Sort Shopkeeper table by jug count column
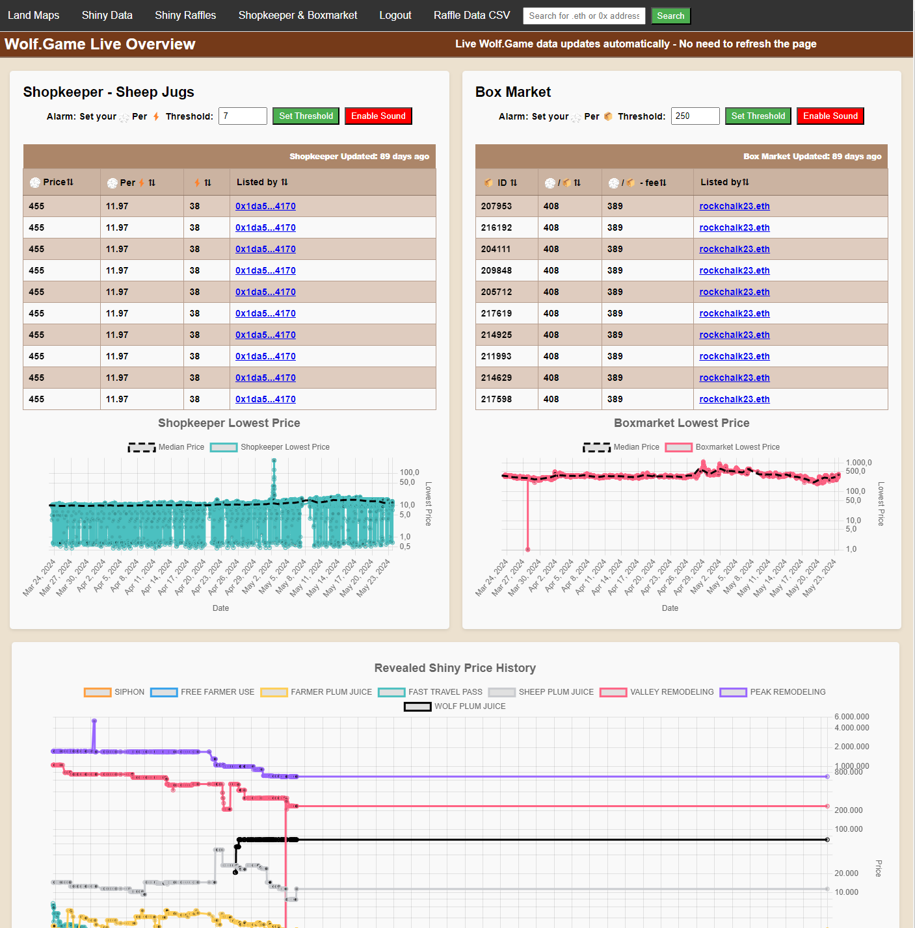This screenshot has width=915, height=928. click(208, 183)
